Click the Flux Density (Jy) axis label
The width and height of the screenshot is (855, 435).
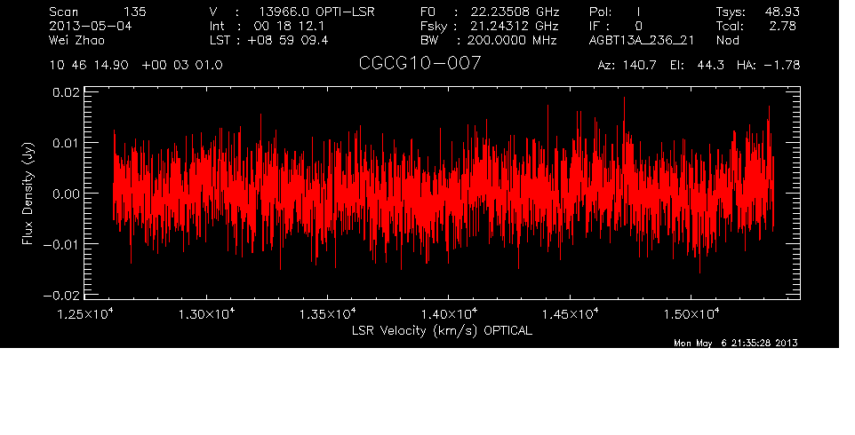point(28,194)
